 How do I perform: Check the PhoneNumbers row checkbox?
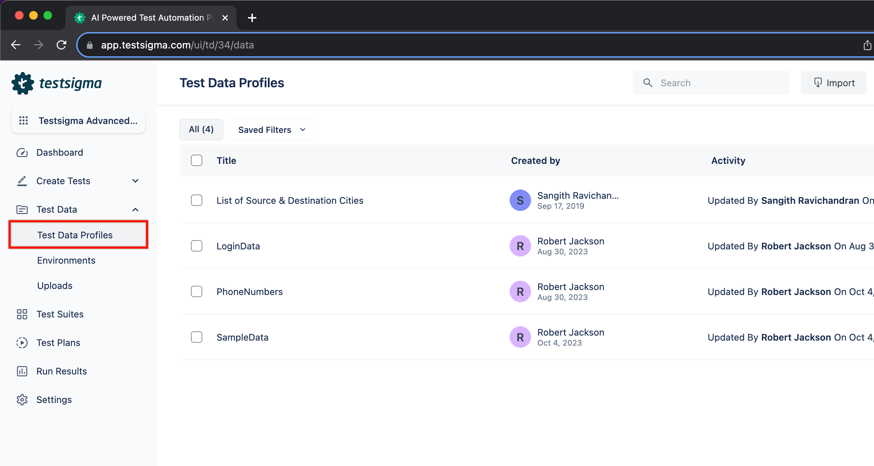click(197, 291)
